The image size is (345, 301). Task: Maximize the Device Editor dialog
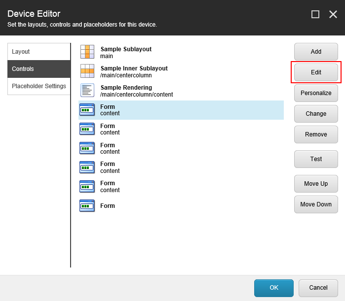[x=315, y=14]
